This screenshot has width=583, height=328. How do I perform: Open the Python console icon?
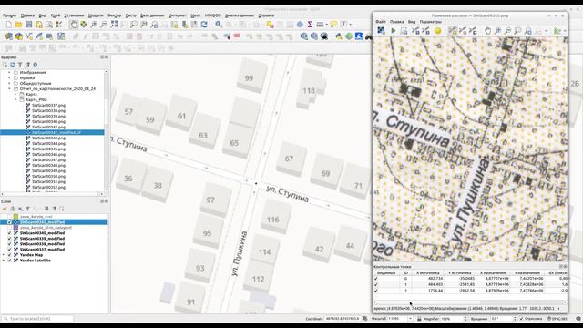click(x=339, y=36)
